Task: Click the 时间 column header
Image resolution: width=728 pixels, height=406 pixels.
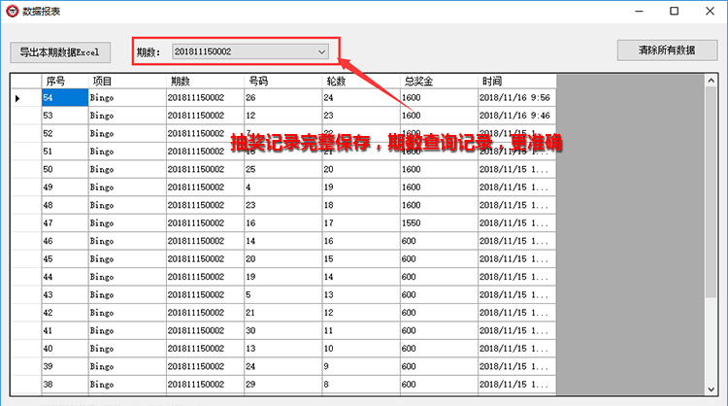Action: click(x=516, y=81)
